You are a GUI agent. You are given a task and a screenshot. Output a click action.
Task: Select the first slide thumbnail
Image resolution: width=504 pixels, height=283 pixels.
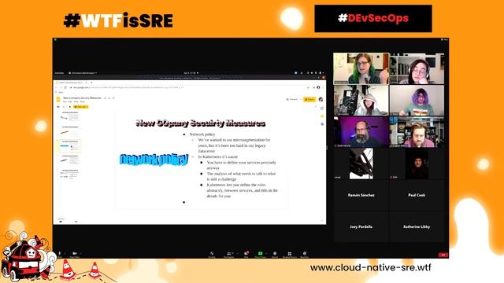70,116
